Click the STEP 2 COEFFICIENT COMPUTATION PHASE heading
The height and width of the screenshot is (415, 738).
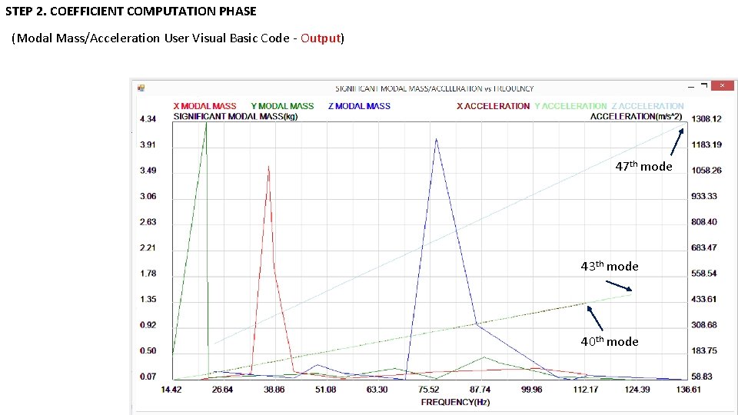pos(131,12)
